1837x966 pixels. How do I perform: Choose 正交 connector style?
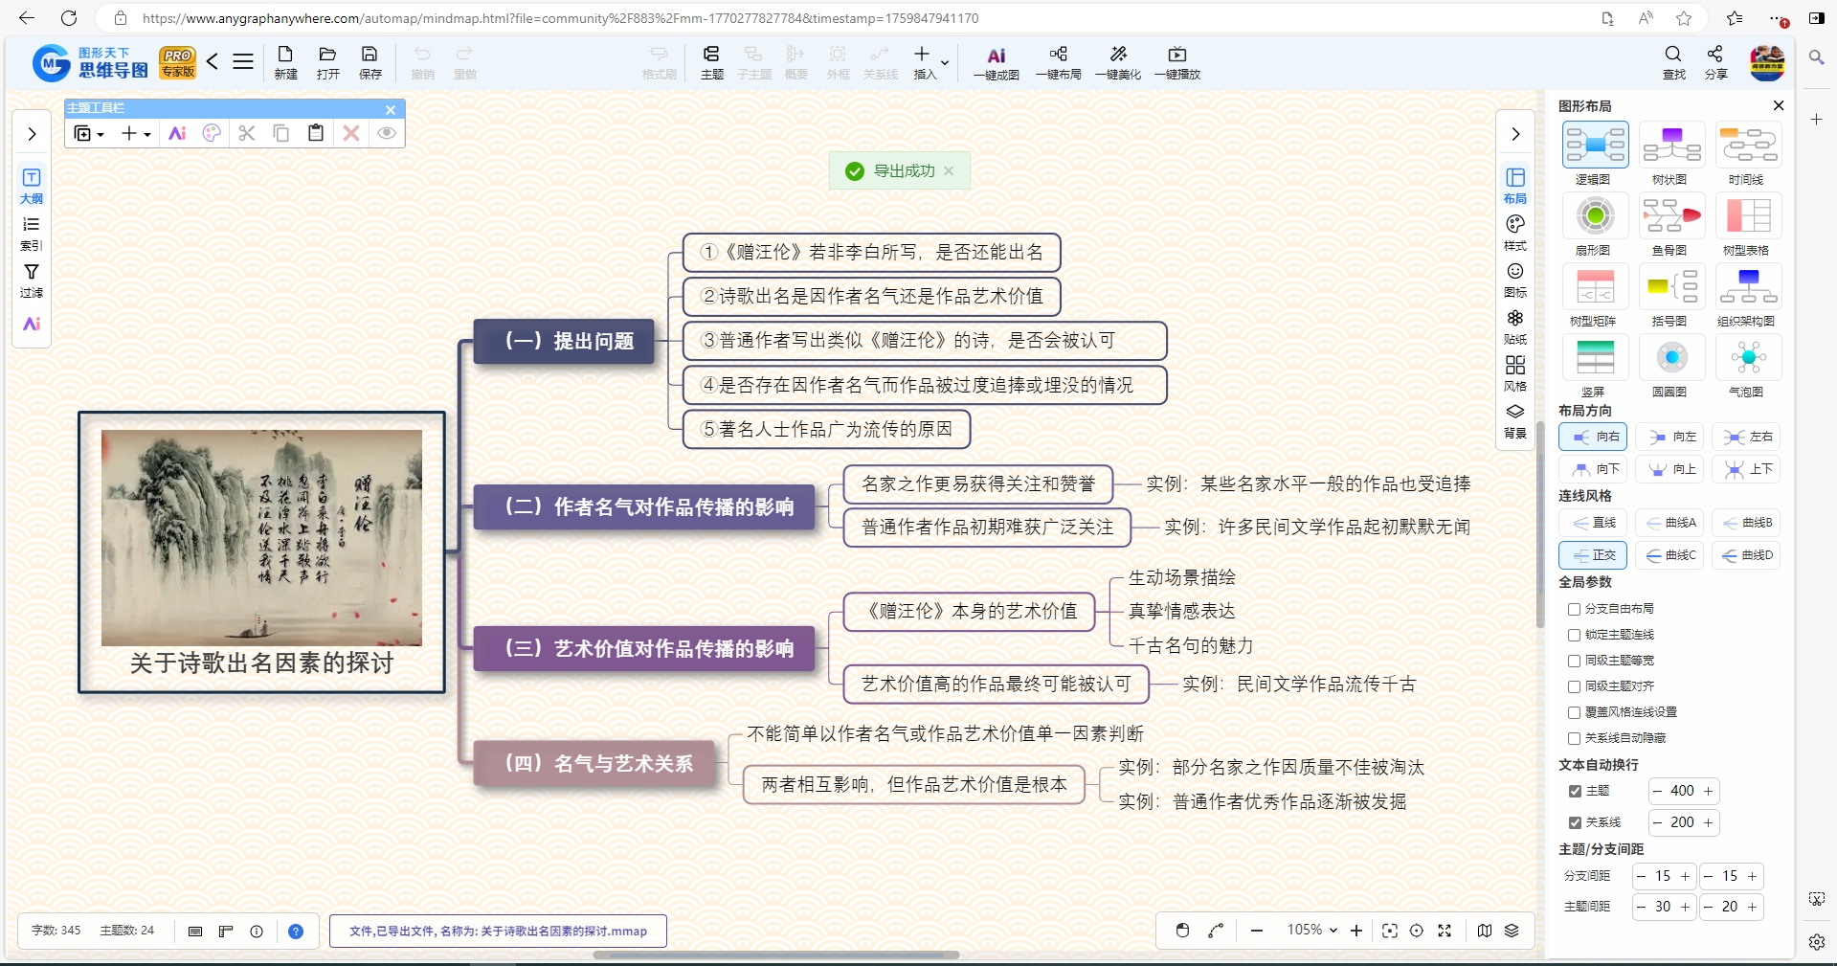1594,555
